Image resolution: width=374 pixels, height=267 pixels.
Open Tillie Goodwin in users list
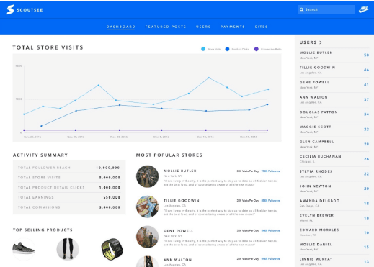(334, 70)
